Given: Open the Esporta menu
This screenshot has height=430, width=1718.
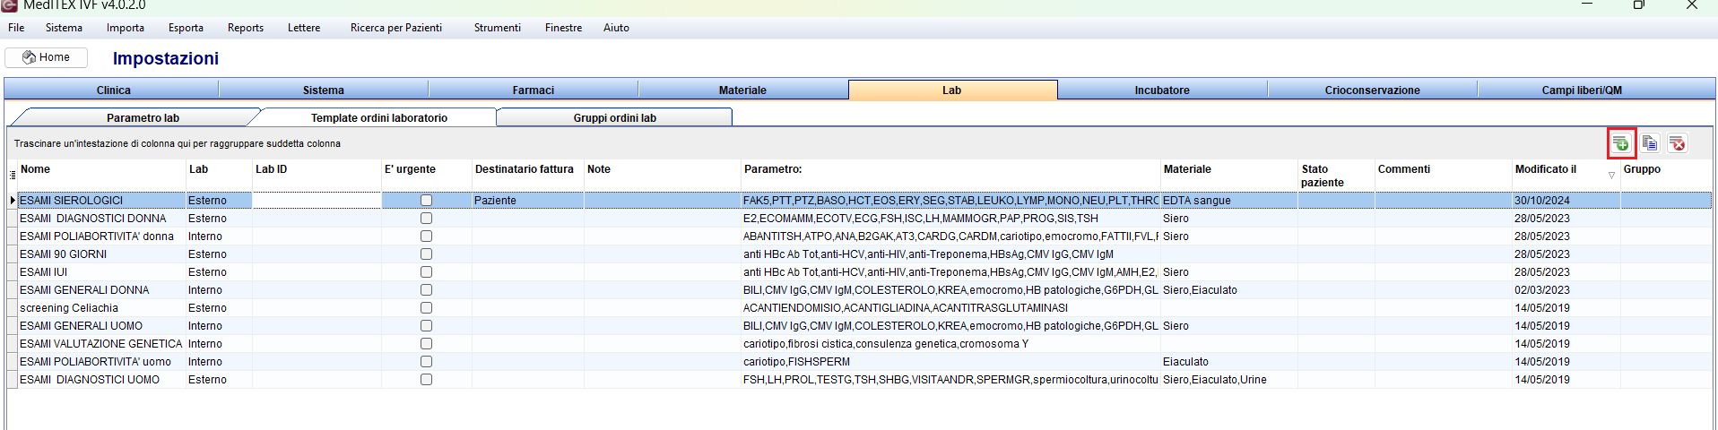Looking at the screenshot, I should (186, 28).
